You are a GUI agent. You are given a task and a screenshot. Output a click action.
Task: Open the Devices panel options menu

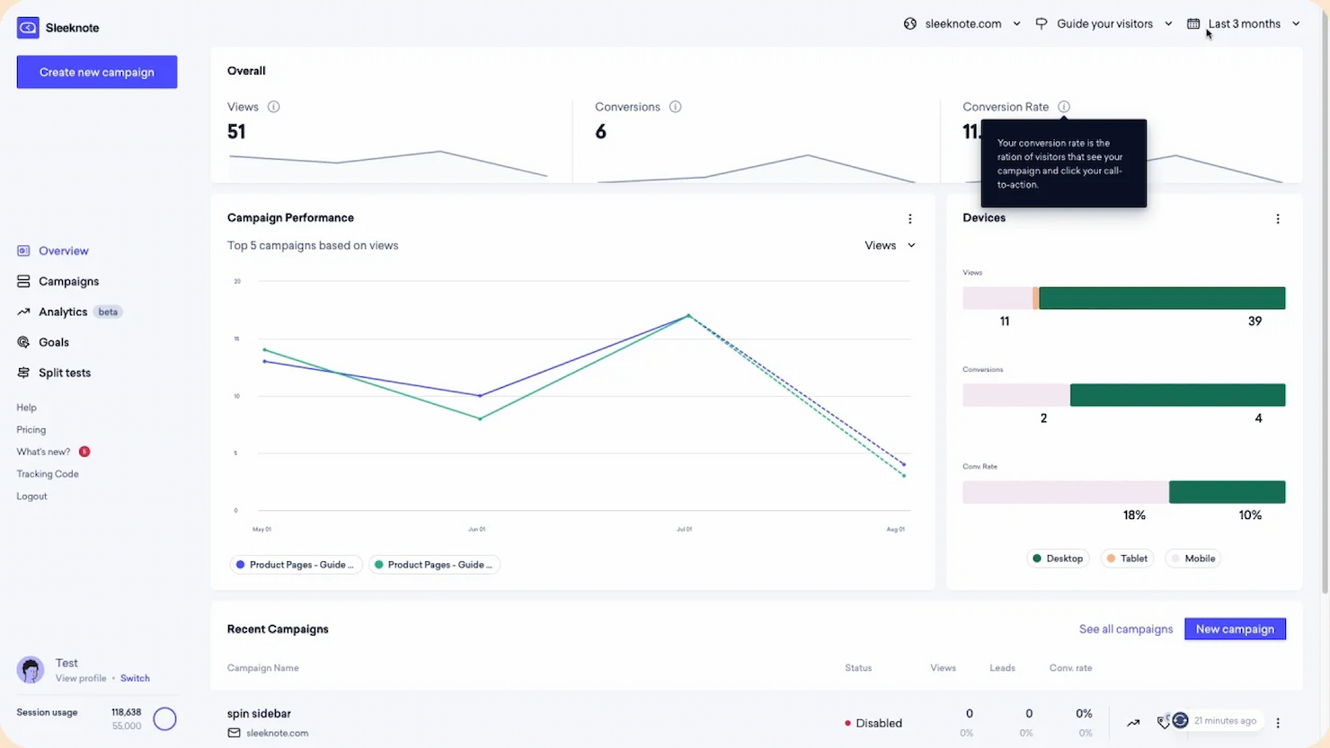pos(1278,218)
